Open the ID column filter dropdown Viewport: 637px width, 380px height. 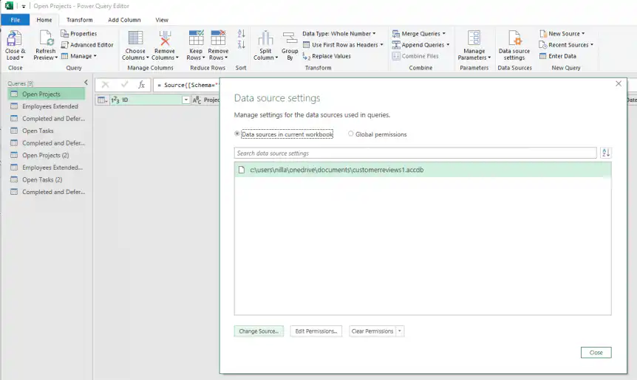(185, 100)
